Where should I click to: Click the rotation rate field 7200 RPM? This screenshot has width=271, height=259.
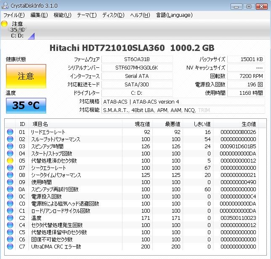(x=246, y=76)
